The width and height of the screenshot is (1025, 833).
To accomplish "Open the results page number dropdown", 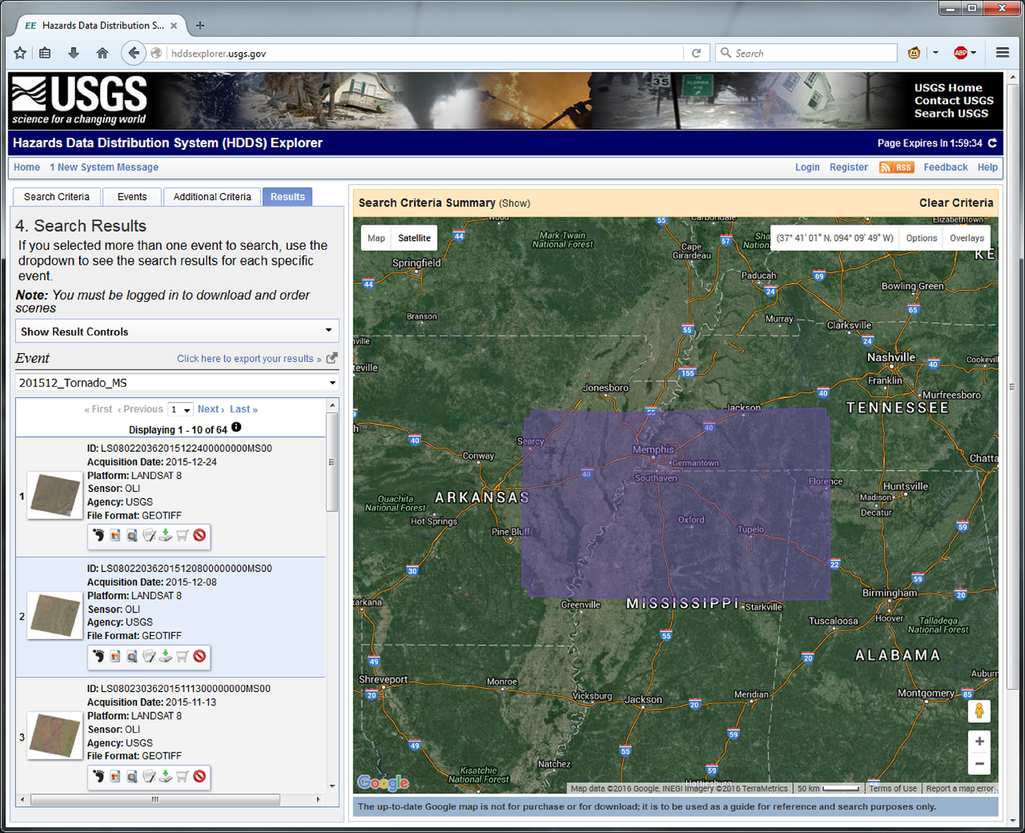I will (181, 410).
